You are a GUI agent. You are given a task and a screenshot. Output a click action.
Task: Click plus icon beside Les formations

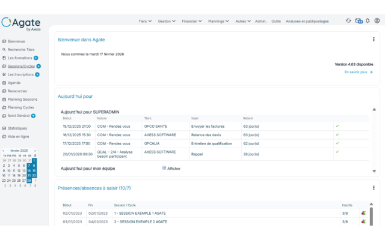(x=36, y=58)
